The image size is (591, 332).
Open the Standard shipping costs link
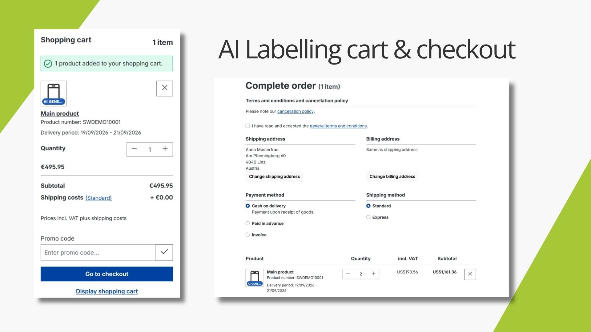coord(98,198)
